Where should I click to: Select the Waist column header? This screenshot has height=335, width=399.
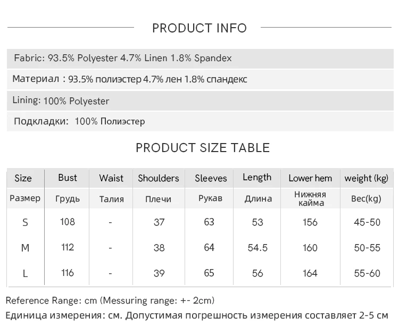point(111,178)
